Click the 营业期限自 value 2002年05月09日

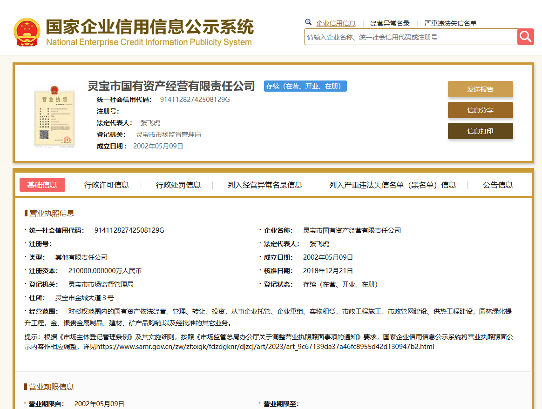coord(99,404)
